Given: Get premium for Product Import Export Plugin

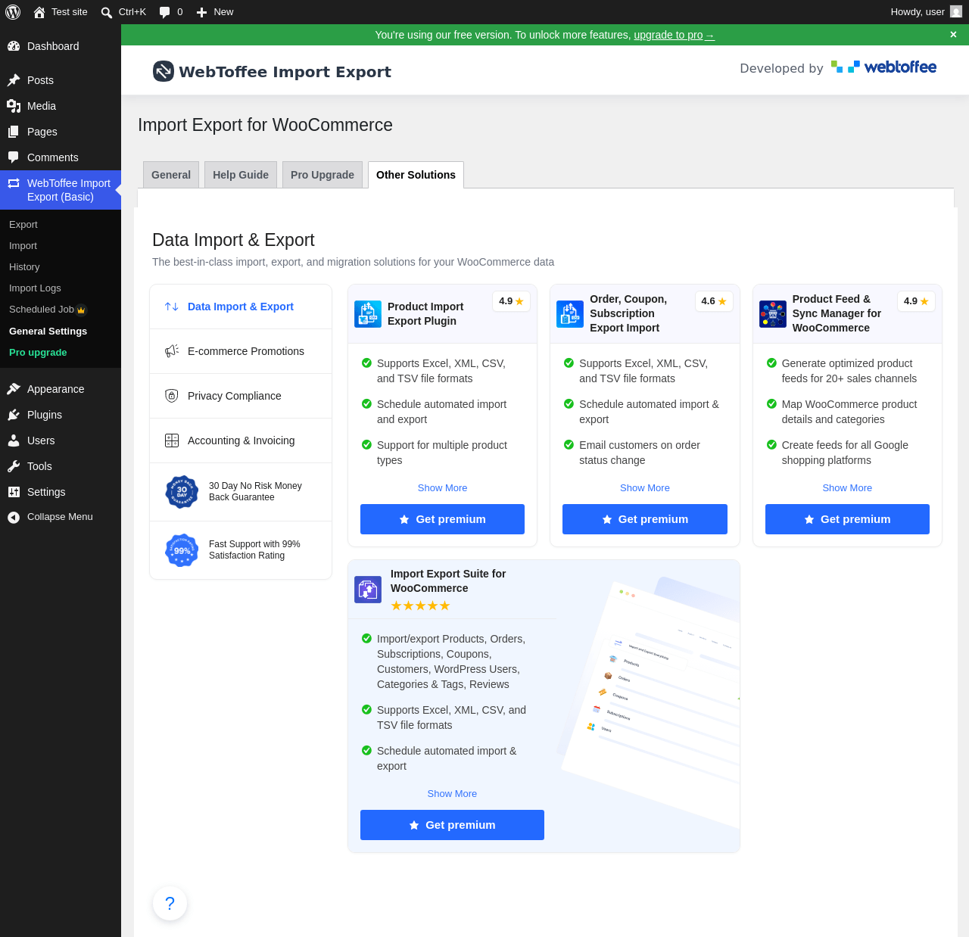Looking at the screenshot, I should (x=442, y=519).
